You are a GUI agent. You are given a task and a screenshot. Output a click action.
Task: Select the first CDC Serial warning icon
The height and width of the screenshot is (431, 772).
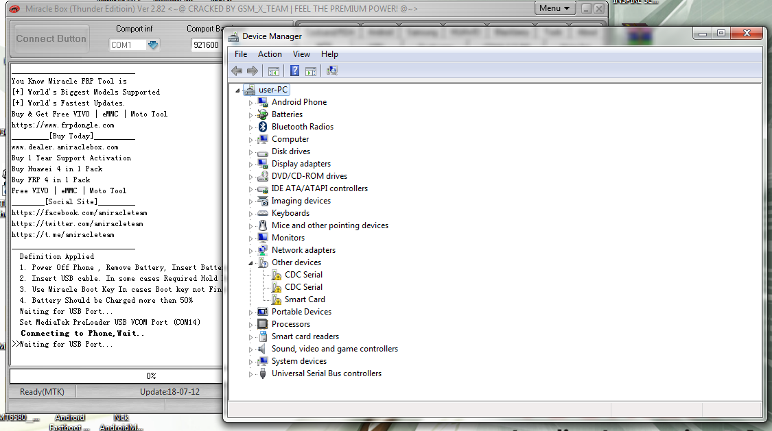point(277,275)
